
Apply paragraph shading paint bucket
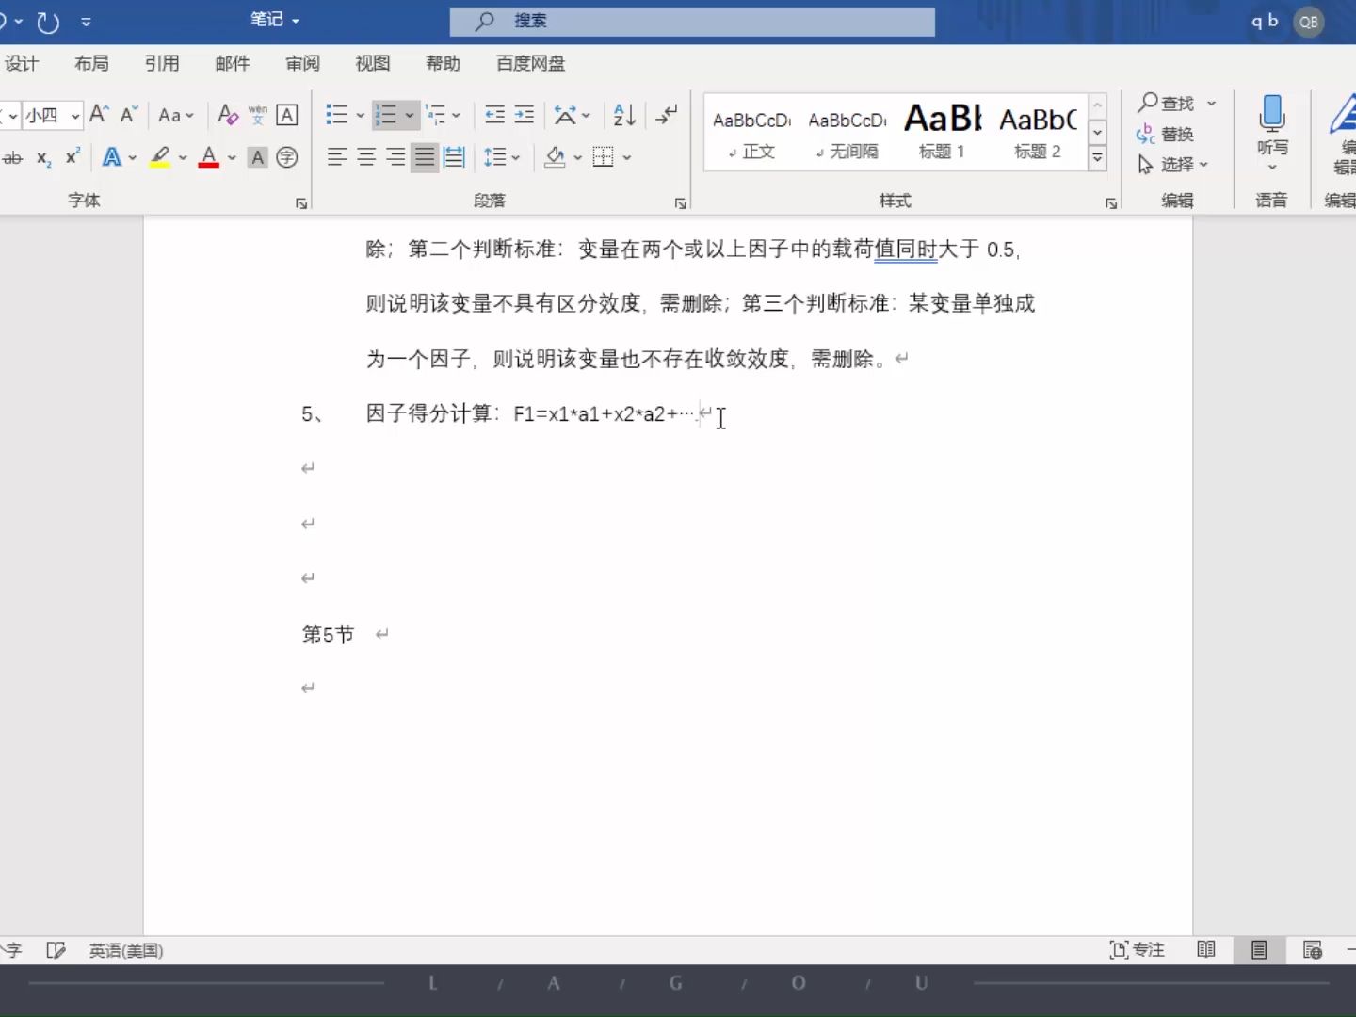tap(556, 157)
